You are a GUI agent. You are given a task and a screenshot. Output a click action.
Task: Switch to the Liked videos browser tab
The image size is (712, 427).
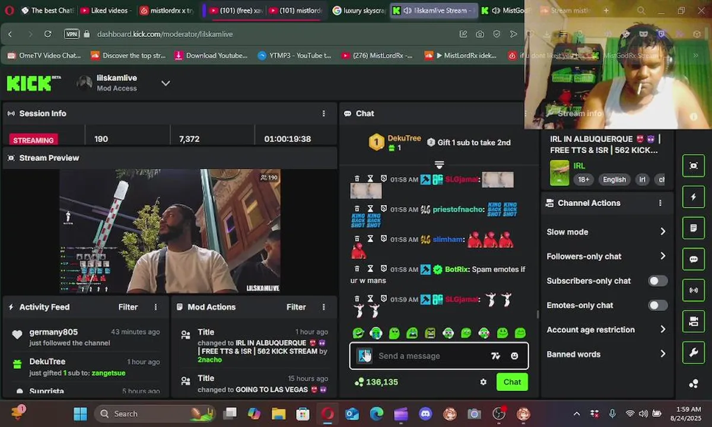[x=105, y=11]
